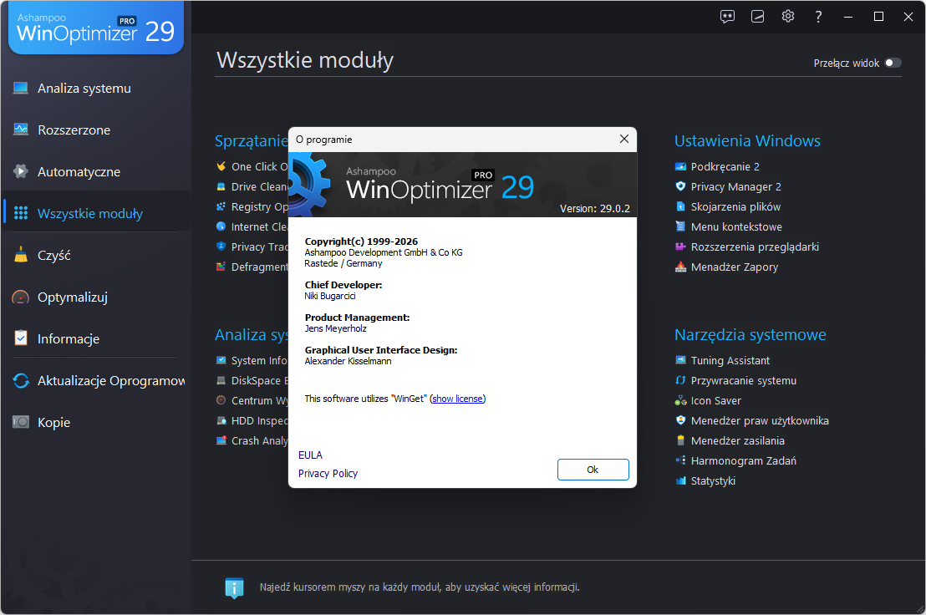Click the Optymalizuj speedometer icon

21,297
